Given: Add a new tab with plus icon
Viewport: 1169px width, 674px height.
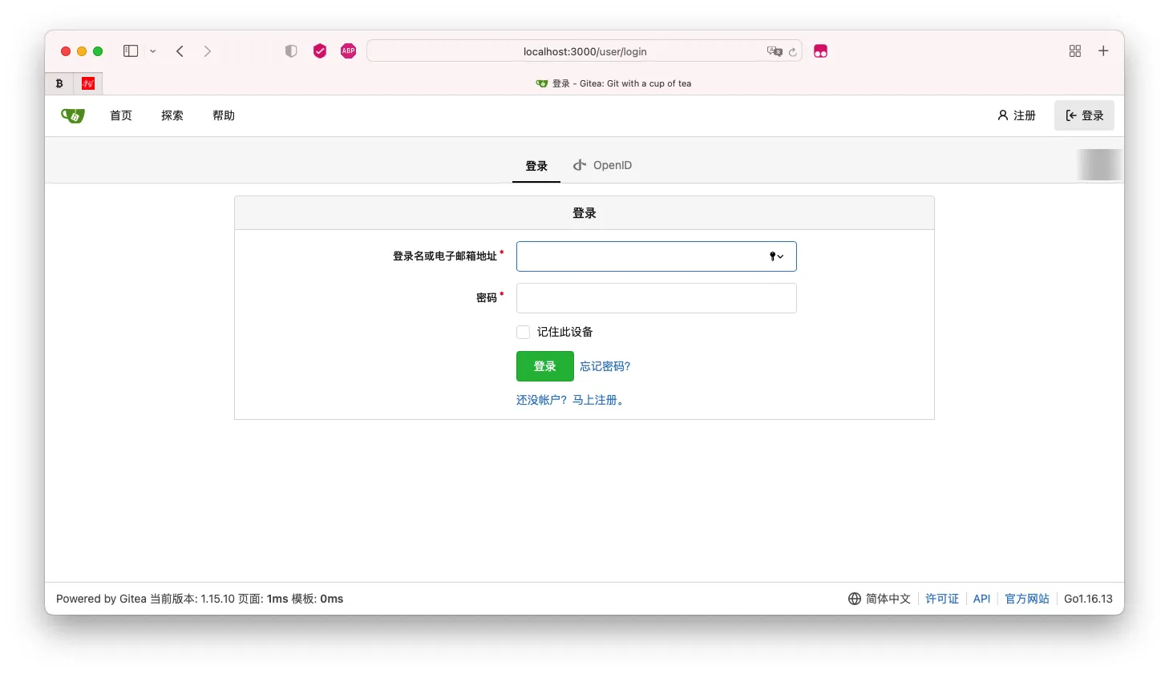Looking at the screenshot, I should [1103, 51].
